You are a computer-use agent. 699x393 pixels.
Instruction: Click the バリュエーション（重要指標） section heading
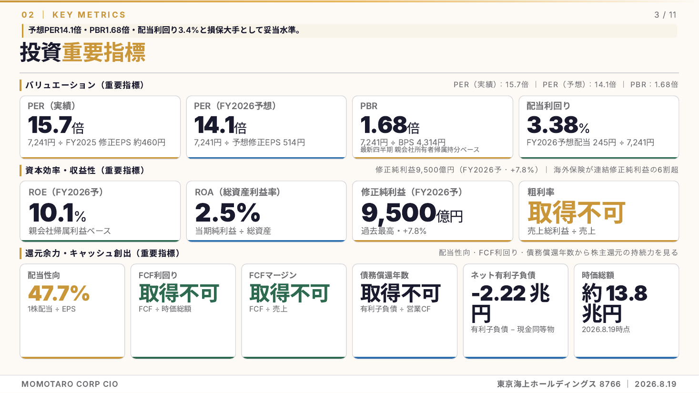tap(84, 85)
